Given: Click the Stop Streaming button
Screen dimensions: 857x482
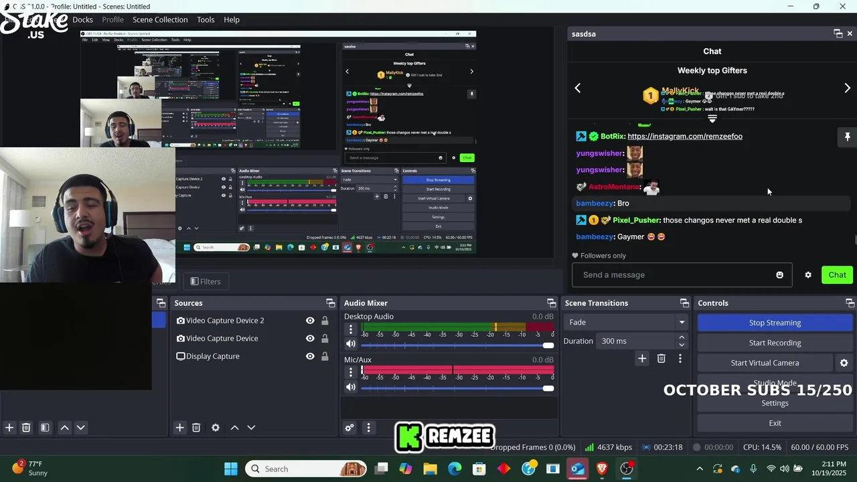Looking at the screenshot, I should coord(775,323).
